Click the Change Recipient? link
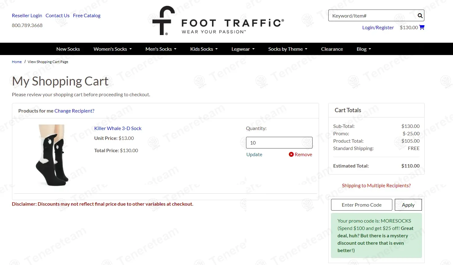Viewport: 453px width, 265px height. [x=75, y=111]
